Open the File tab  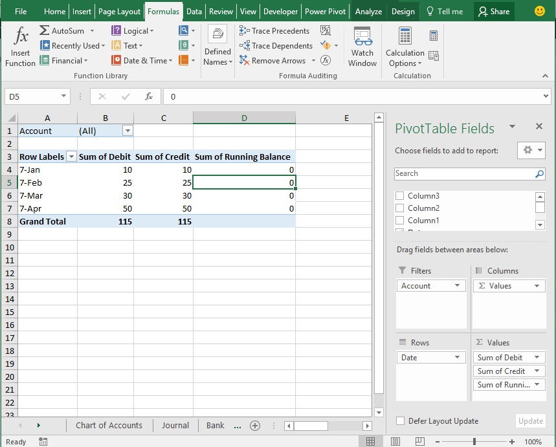pyautogui.click(x=21, y=12)
